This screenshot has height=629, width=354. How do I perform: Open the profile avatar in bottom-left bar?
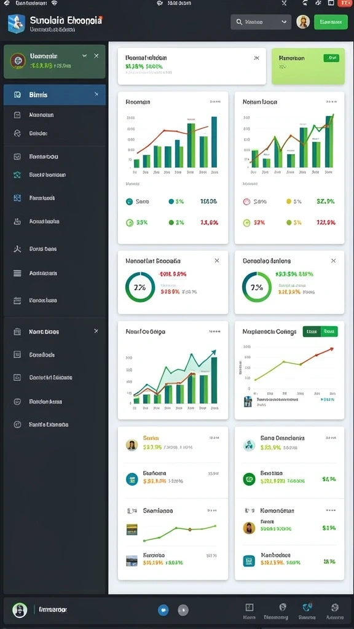(20, 610)
